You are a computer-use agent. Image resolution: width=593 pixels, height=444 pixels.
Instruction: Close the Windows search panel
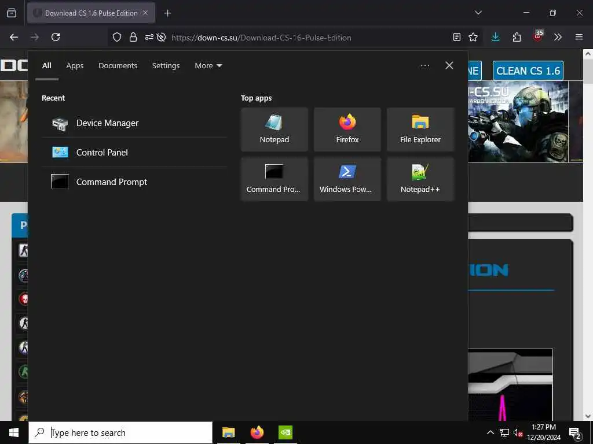449,66
